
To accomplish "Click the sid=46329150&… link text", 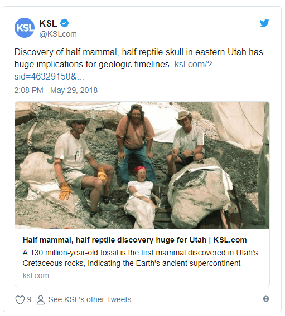I will pyautogui.click(x=50, y=77).
